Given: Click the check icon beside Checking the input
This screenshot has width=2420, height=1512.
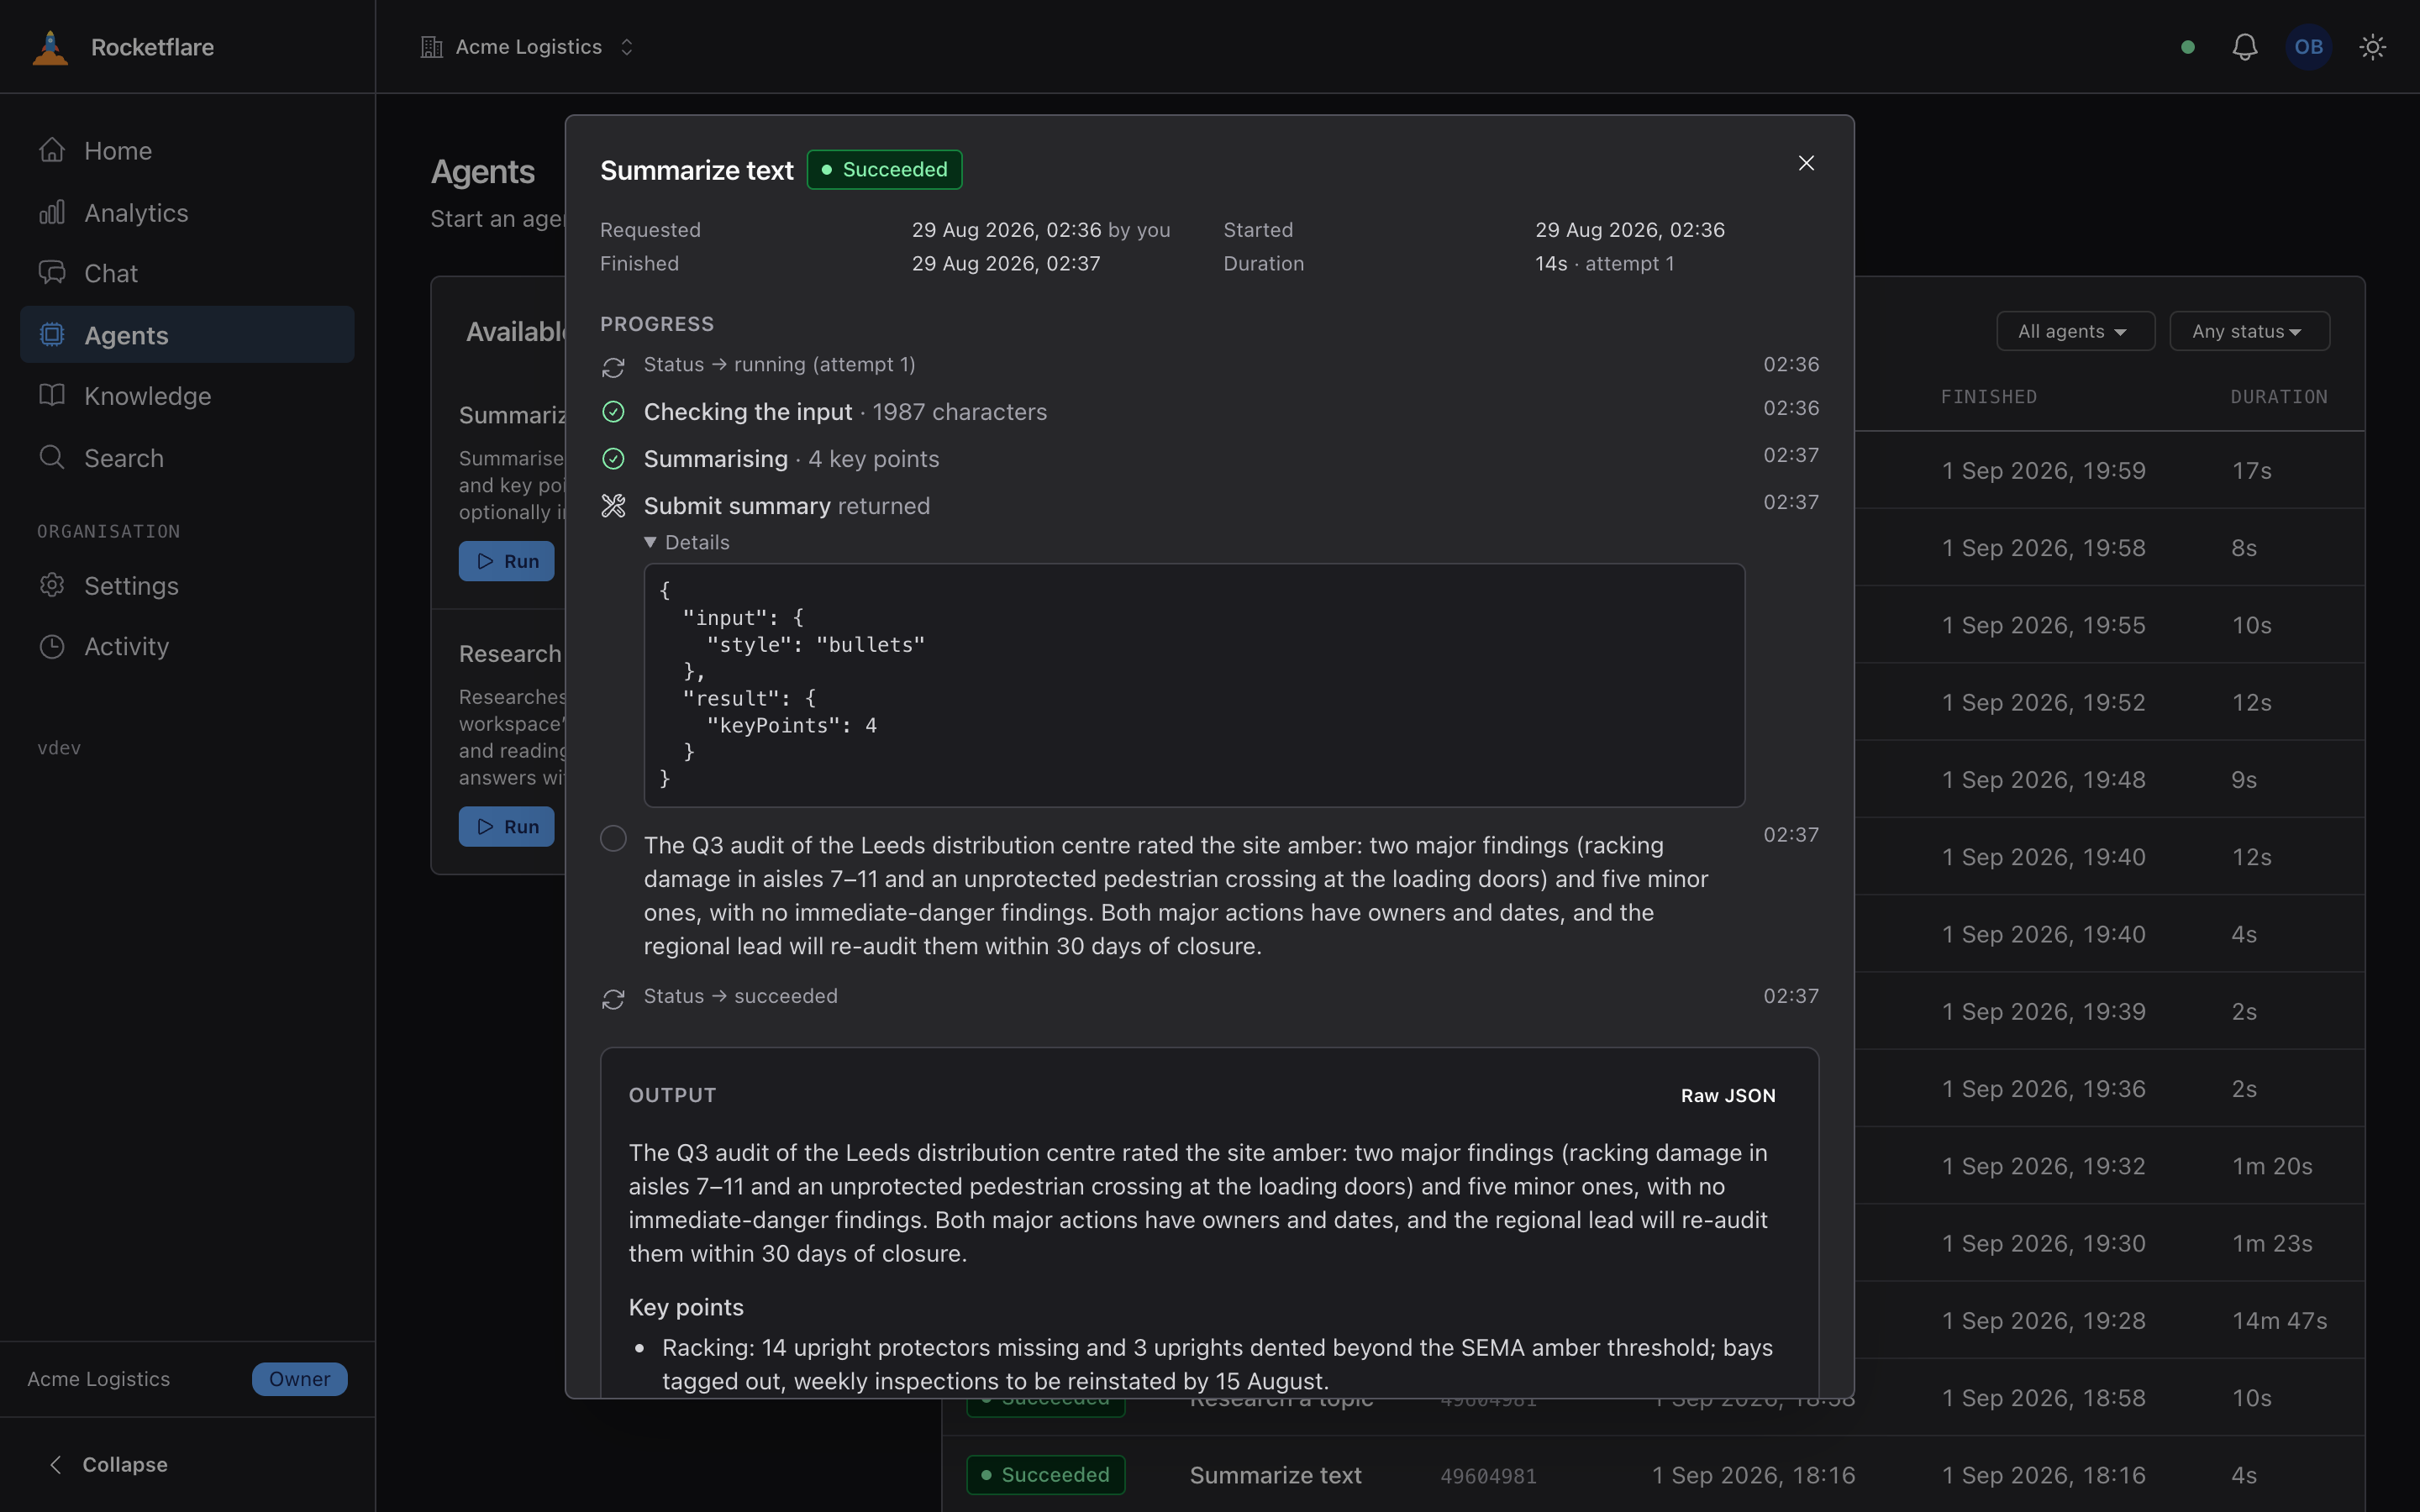Looking at the screenshot, I should pos(613,412).
